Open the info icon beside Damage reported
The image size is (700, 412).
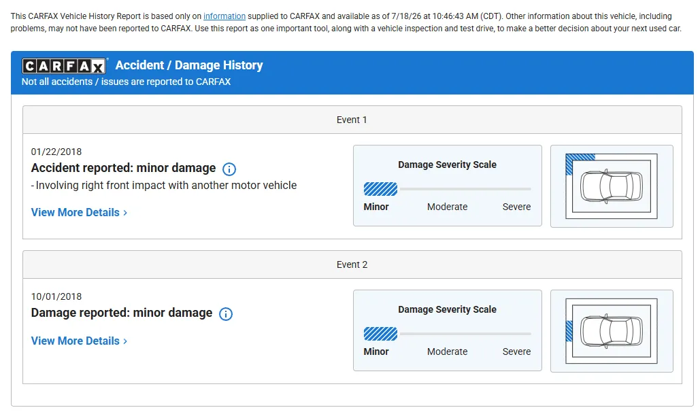pos(226,314)
